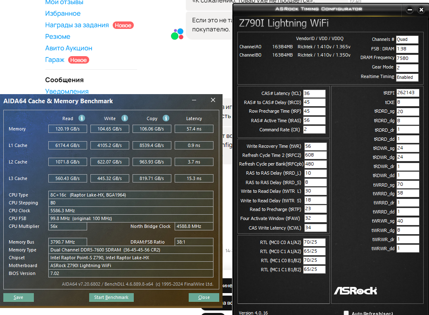Click the DRAM:FSB Ratio value 38:1
Viewport: 429px width, 315px height.
coord(194,242)
